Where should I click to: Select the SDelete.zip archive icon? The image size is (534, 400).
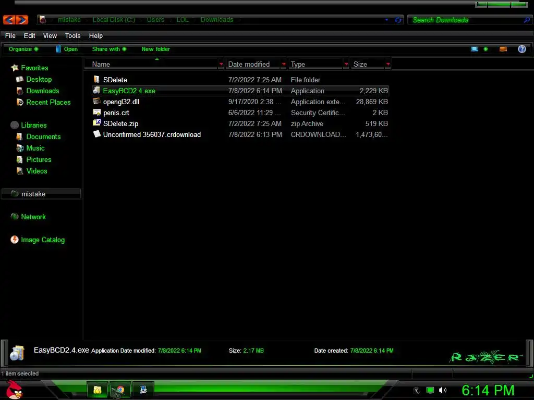pyautogui.click(x=96, y=123)
